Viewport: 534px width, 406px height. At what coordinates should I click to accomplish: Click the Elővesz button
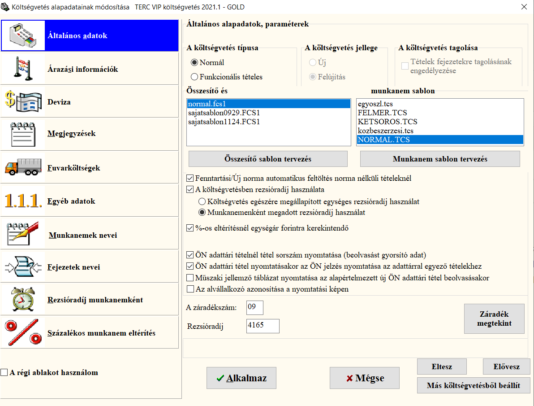coord(506,367)
